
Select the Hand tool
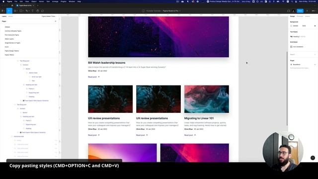pos(38,11)
